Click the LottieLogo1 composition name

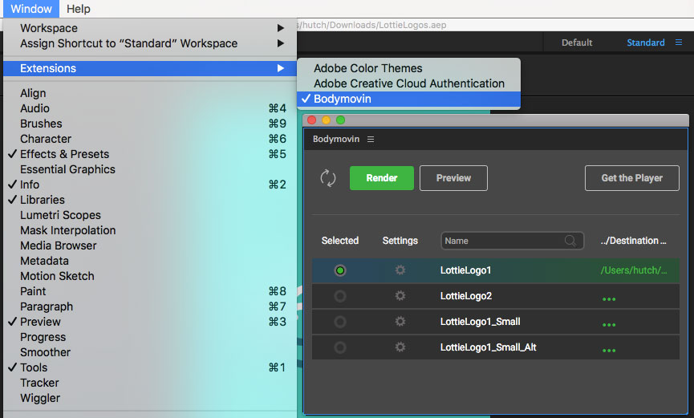(465, 270)
